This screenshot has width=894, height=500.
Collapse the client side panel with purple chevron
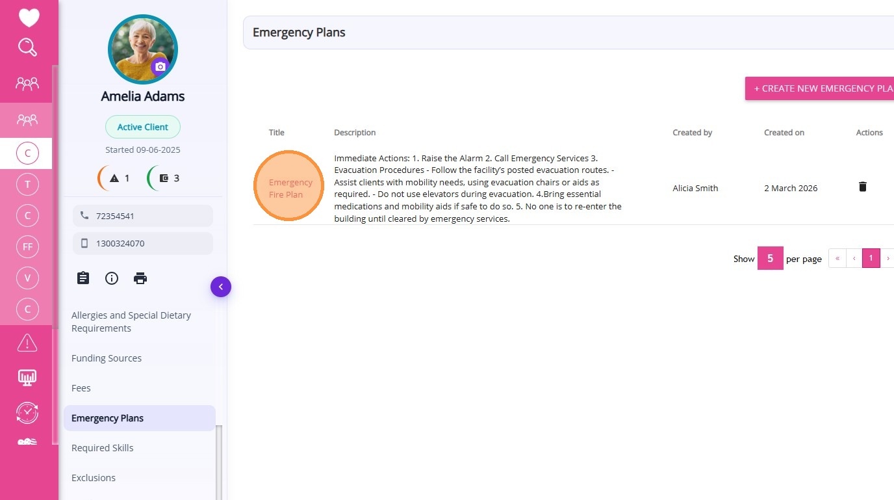point(221,287)
